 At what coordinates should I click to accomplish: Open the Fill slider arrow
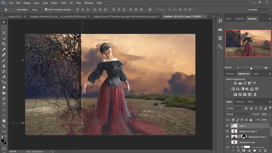tap(269, 120)
